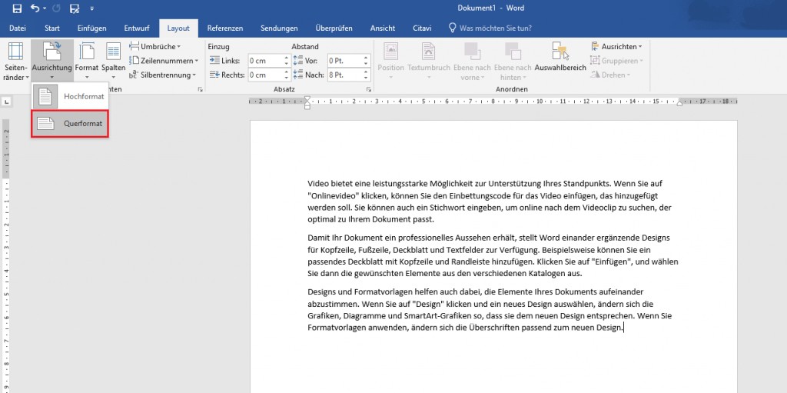The width and height of the screenshot is (787, 393).
Task: Select Querformat landscape orientation
Action: click(69, 123)
